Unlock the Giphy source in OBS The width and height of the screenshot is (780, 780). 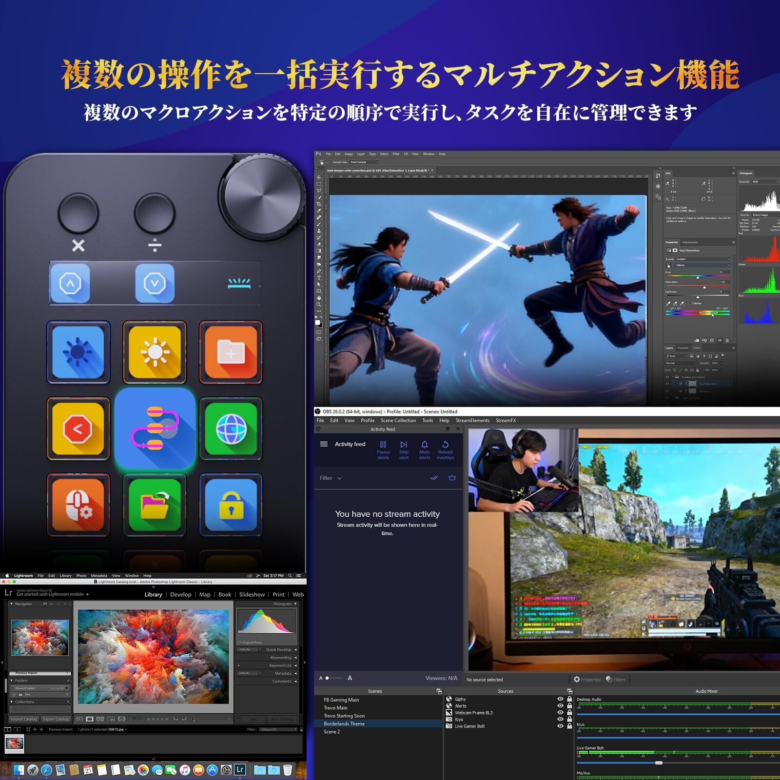point(569,699)
